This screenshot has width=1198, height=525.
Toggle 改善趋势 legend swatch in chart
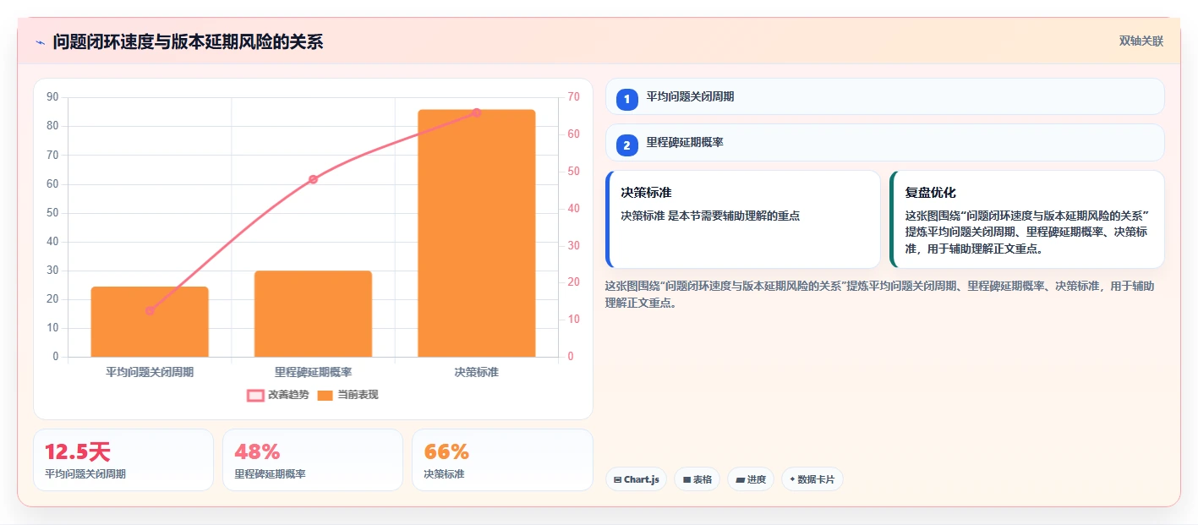coord(255,395)
